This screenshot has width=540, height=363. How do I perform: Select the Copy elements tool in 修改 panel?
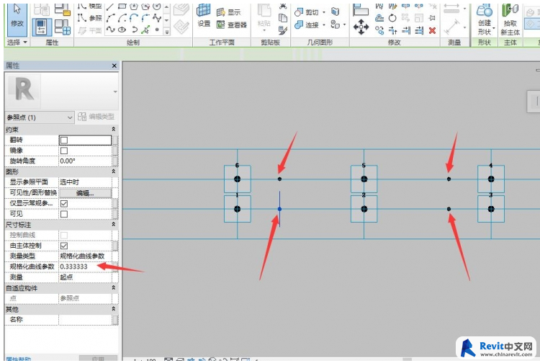[379, 30]
